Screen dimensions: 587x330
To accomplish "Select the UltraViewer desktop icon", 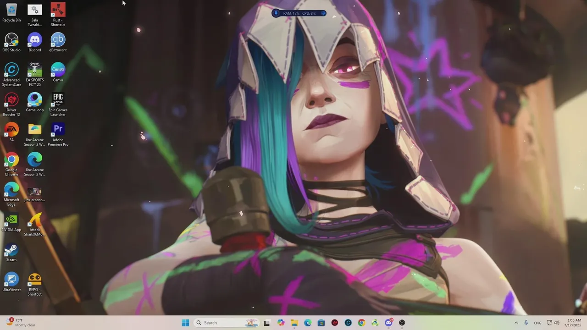I will (x=11, y=282).
